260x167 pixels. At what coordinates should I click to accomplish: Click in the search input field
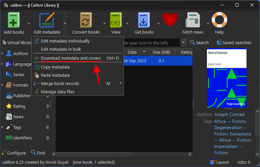[152, 43]
